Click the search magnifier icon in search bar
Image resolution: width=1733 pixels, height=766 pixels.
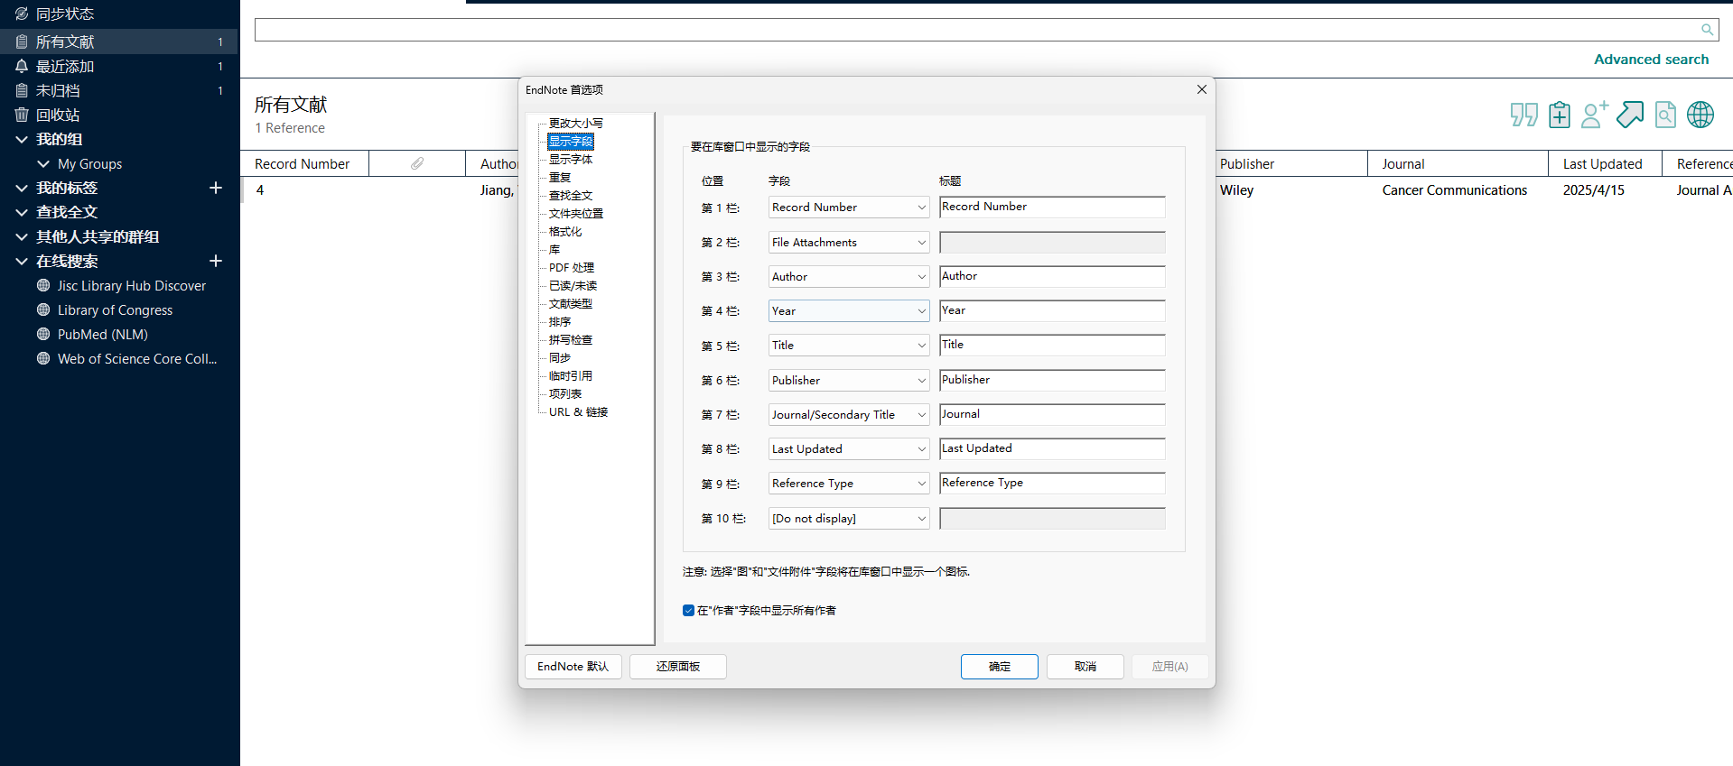[1707, 30]
